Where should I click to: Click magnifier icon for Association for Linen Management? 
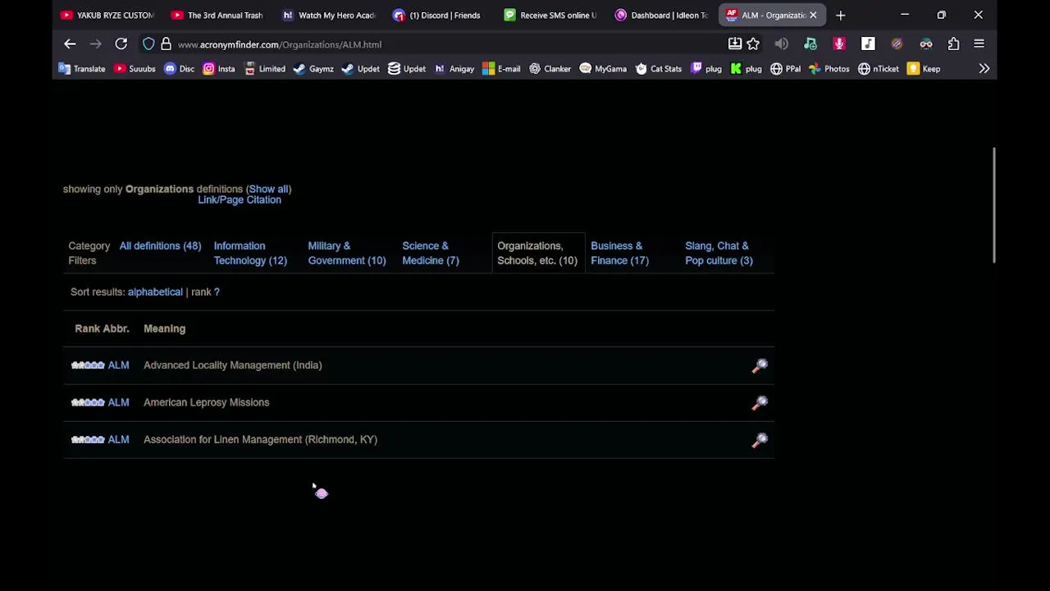pyautogui.click(x=760, y=441)
